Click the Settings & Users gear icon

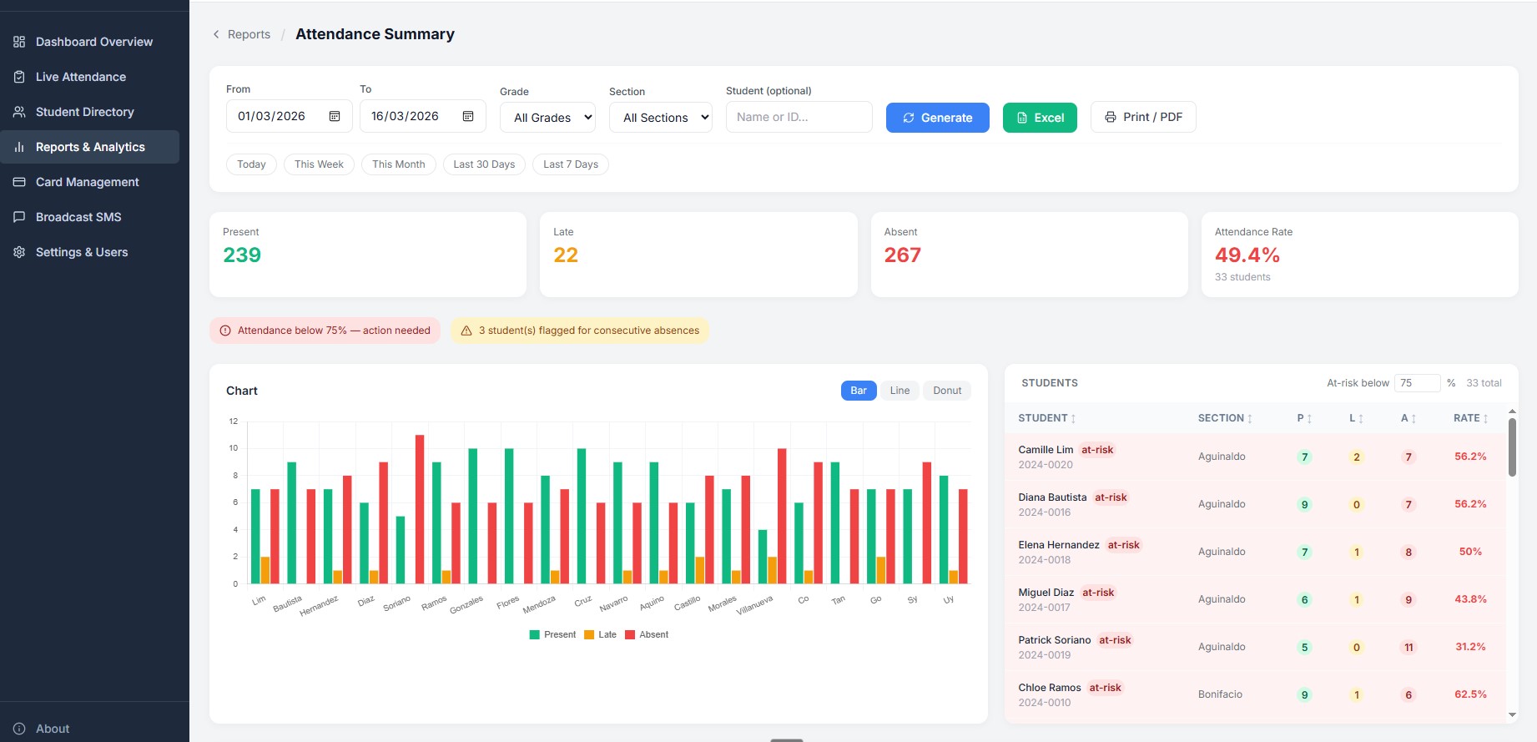[19, 252]
